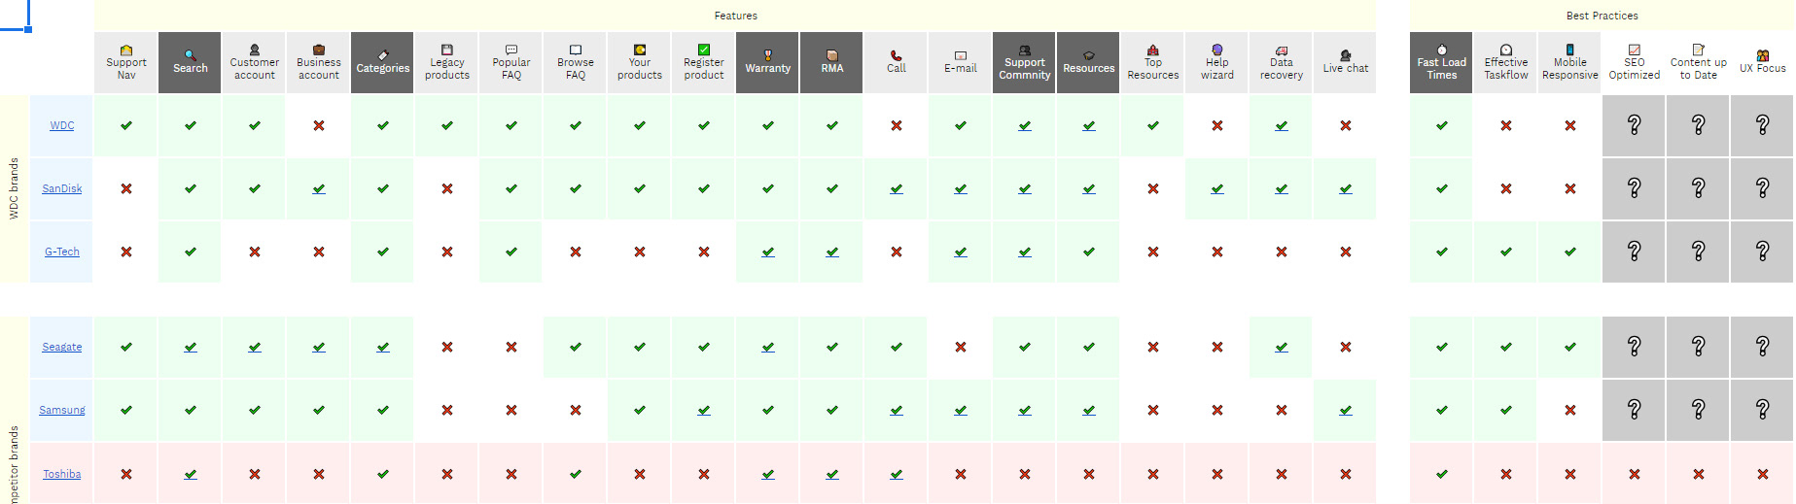Open the SanDisk brand link
This screenshot has height=504, width=1796.
[62, 188]
